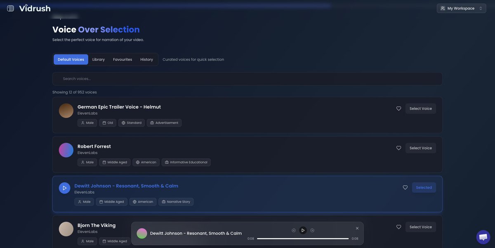Click the Informative Educational tag
Image resolution: width=495 pixels, height=248 pixels.
click(186, 163)
